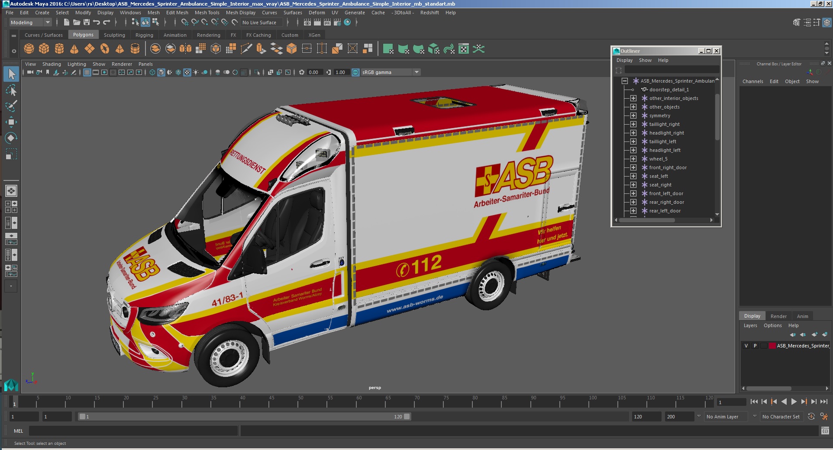Expand the other_interior_objects node
This screenshot has width=833, height=450.
633,98
